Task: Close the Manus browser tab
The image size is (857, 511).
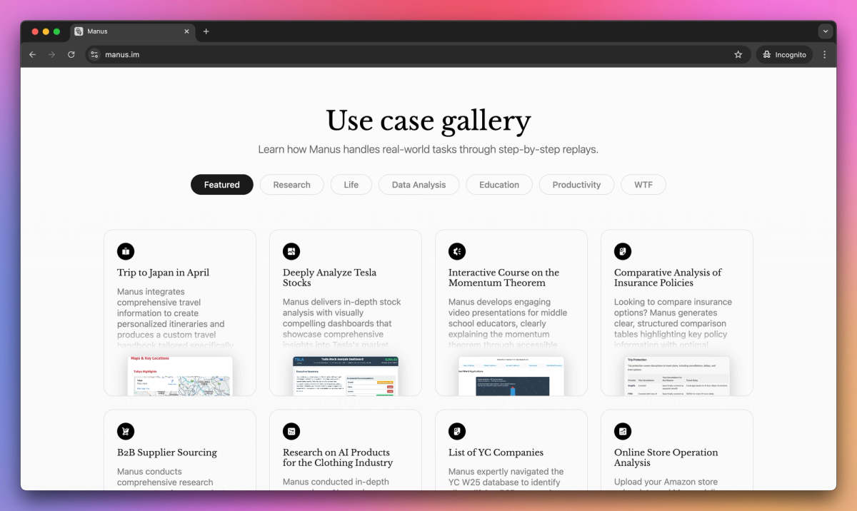Action: click(x=187, y=31)
